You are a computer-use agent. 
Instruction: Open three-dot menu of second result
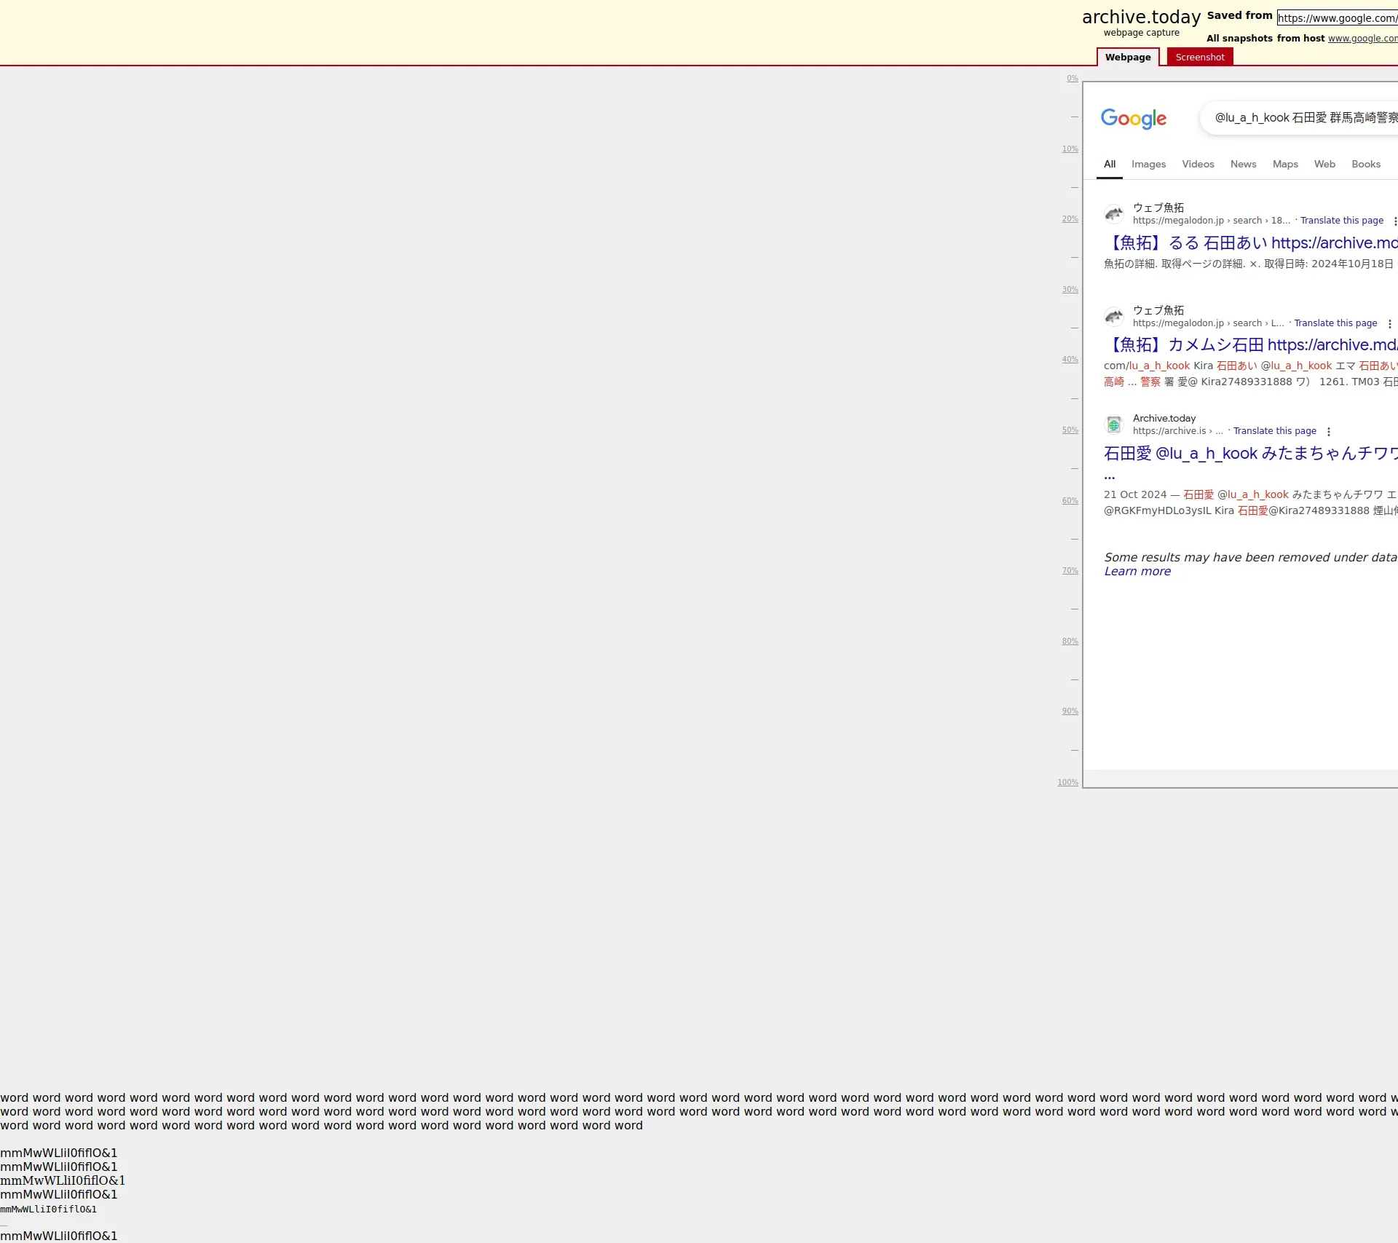[x=1389, y=324]
